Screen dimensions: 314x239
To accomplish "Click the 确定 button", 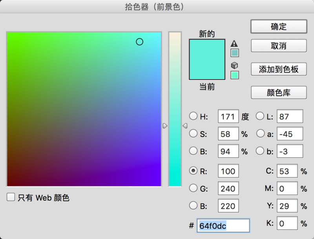I will [x=279, y=26].
